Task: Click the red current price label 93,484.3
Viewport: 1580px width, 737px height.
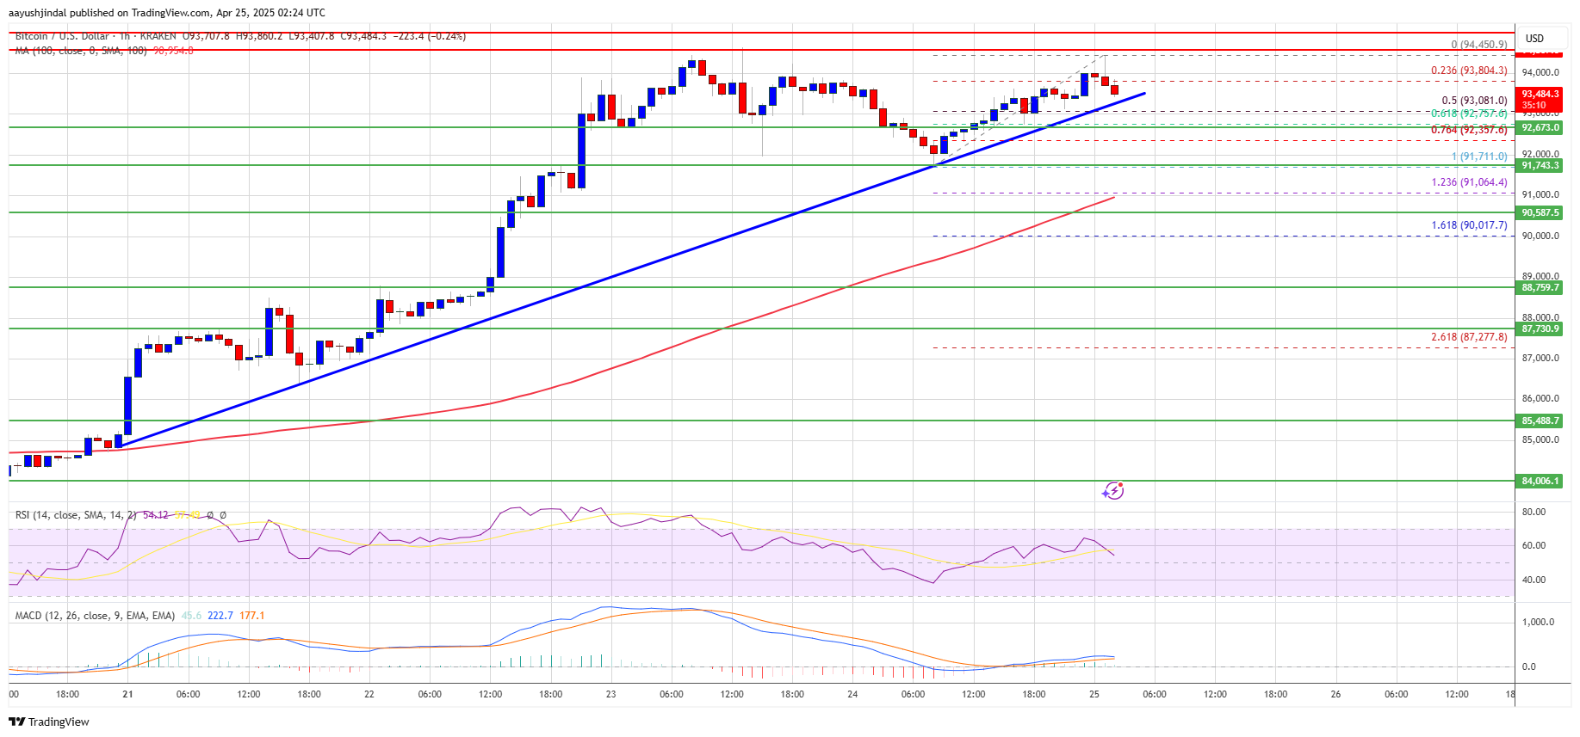Action: click(x=1540, y=94)
